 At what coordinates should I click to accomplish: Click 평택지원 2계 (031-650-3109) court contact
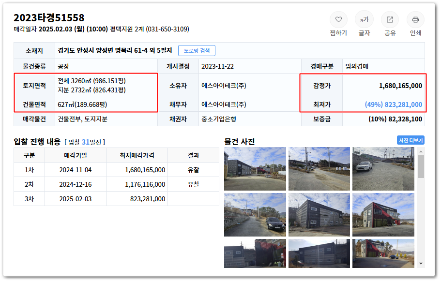point(150,29)
